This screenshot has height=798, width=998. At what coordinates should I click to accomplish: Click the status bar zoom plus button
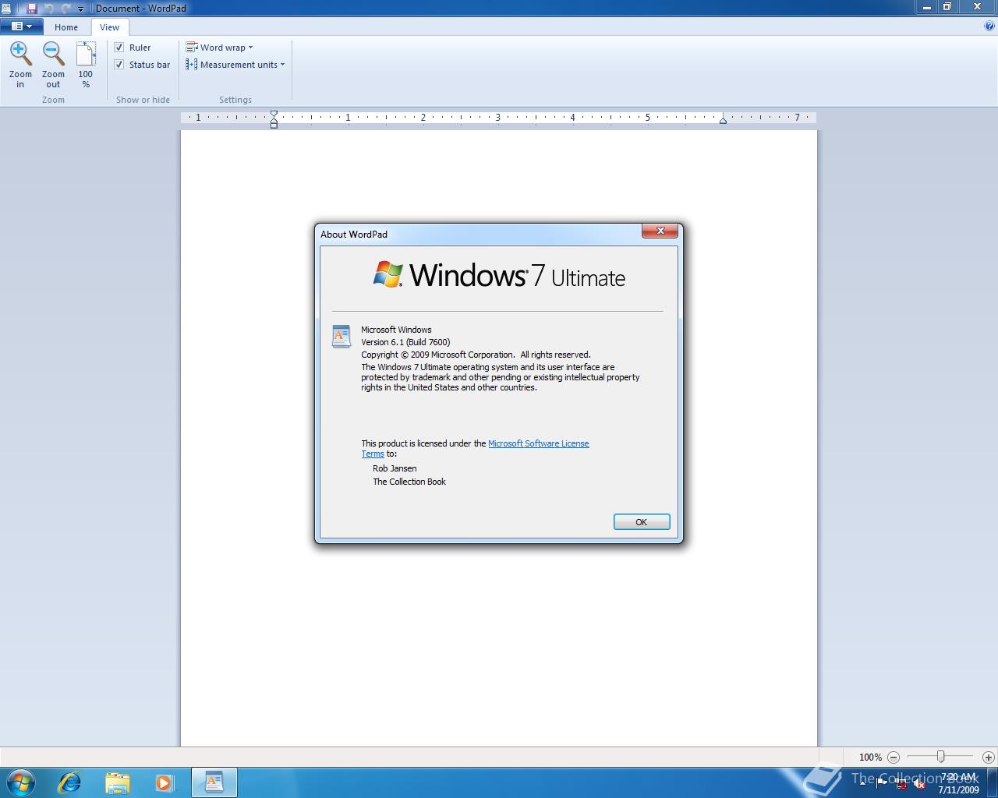click(x=988, y=757)
